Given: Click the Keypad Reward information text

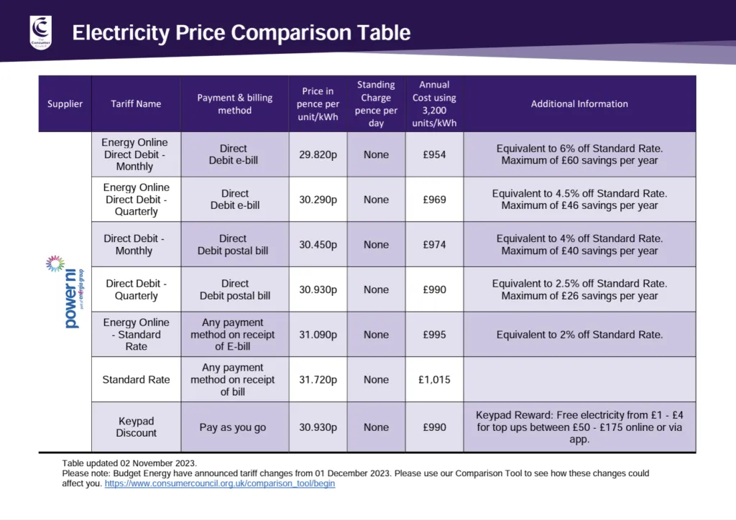Looking at the screenshot, I should (x=579, y=427).
